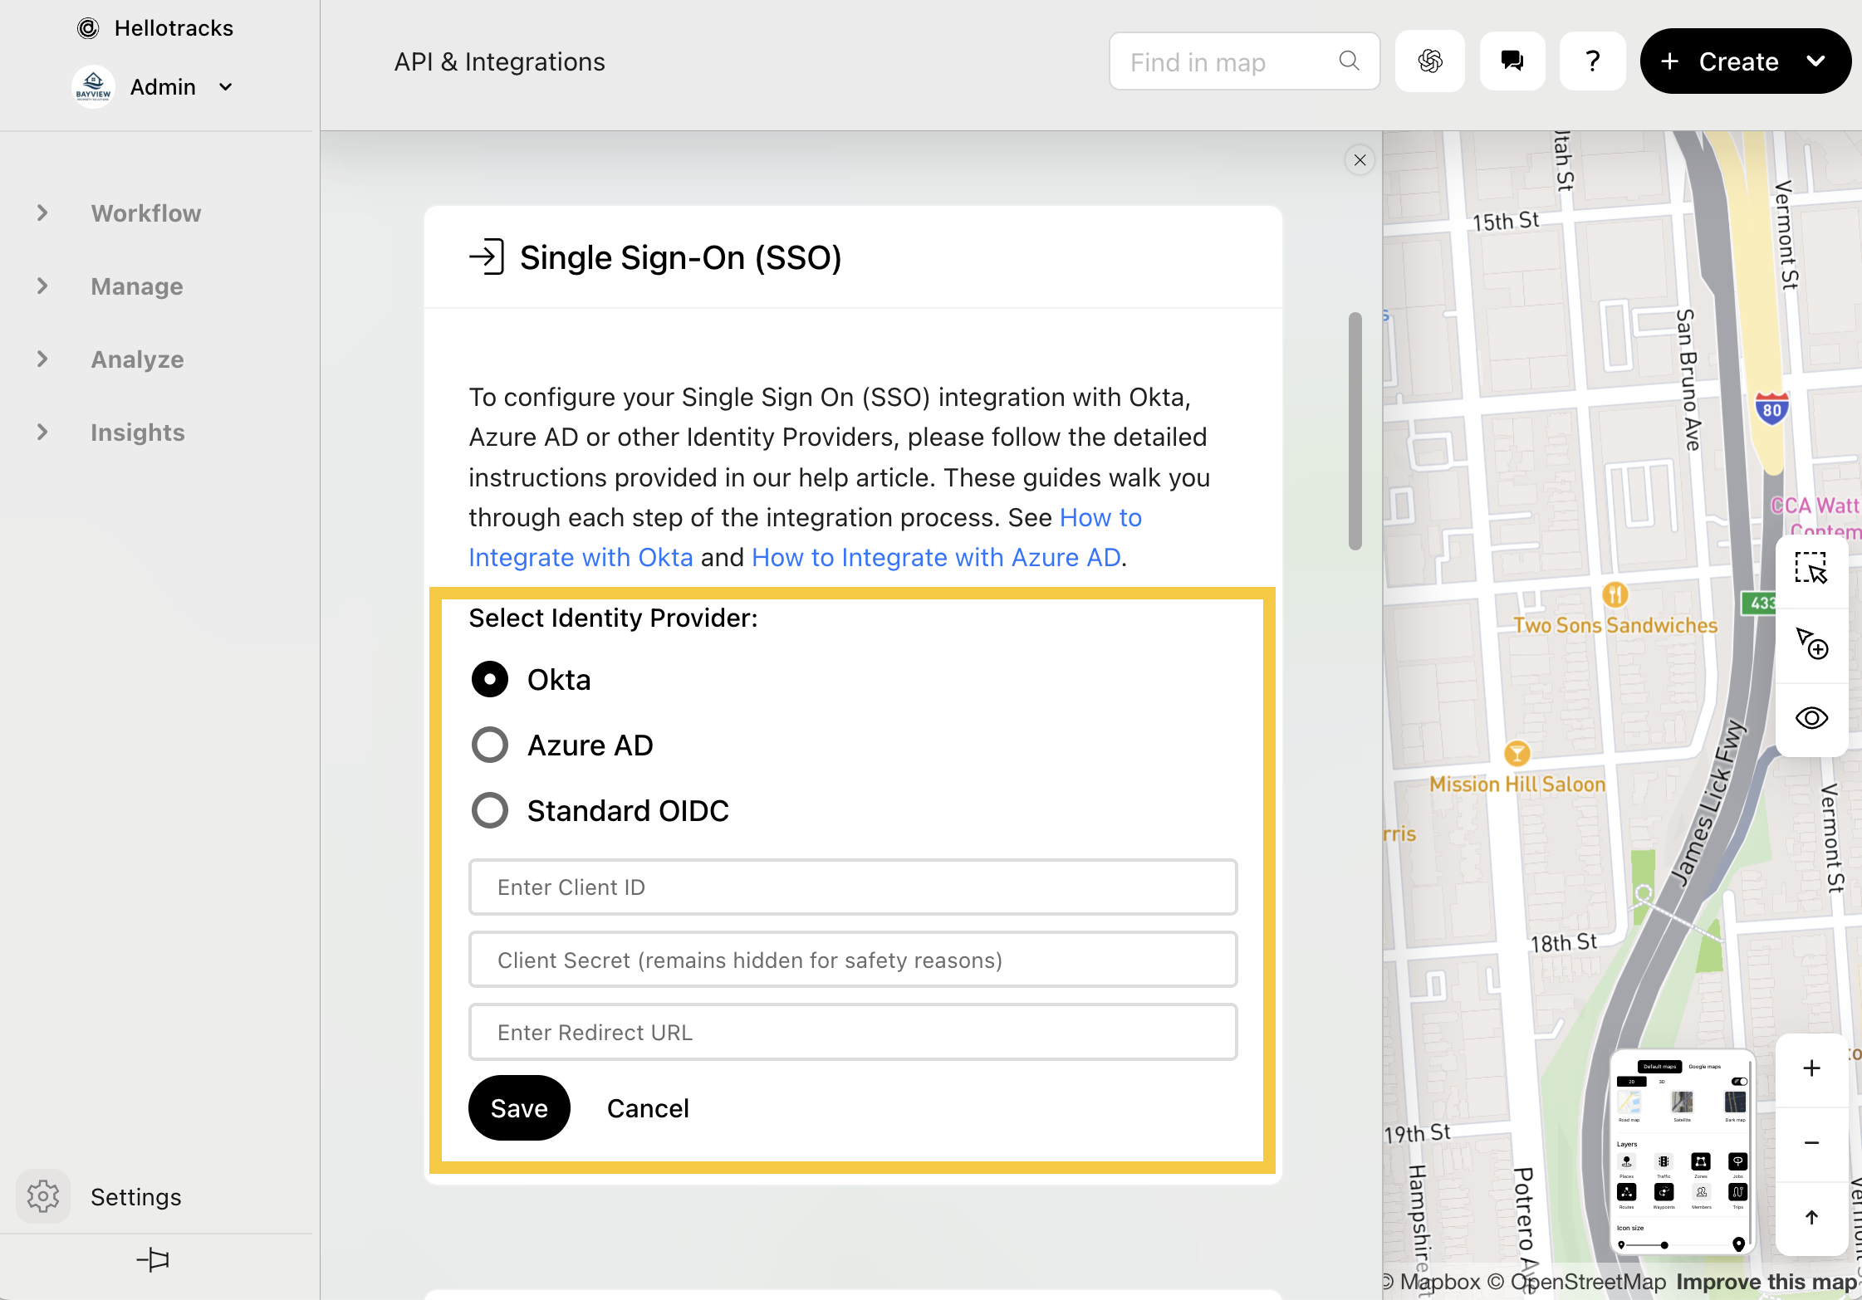The width and height of the screenshot is (1862, 1300).
Task: Select the Okta radio button
Action: 490,679
